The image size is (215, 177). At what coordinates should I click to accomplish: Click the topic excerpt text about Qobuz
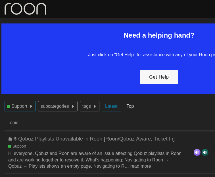pyautogui.click(x=95, y=160)
